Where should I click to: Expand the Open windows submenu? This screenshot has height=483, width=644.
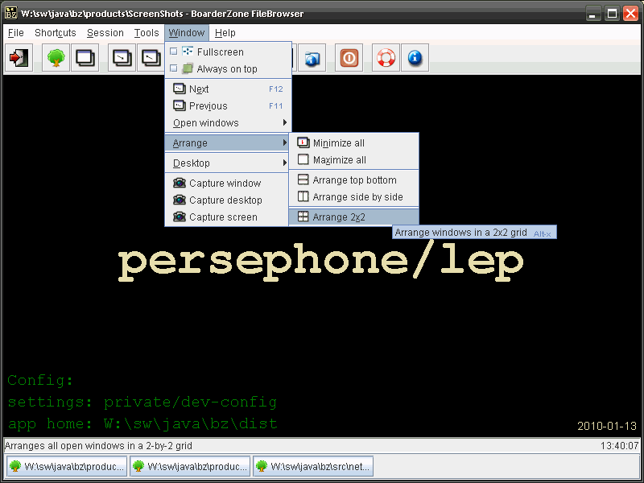pos(228,123)
